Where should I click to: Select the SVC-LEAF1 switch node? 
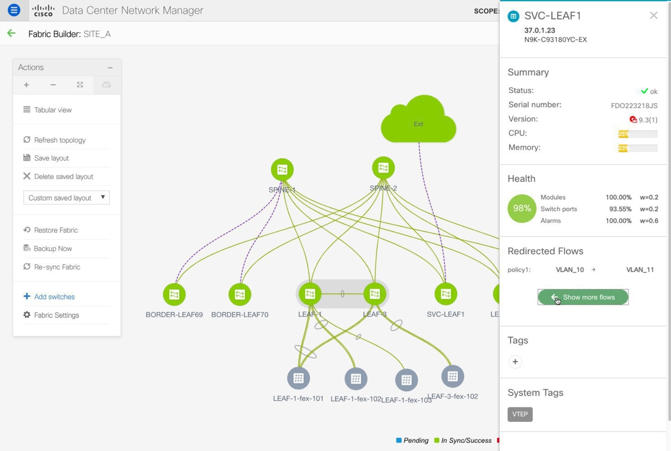[x=446, y=294]
